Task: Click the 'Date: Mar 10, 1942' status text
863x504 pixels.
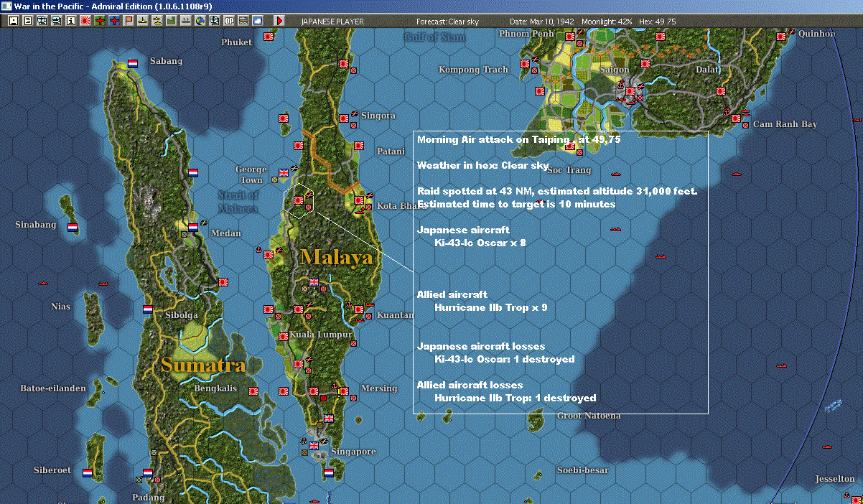Action: (x=541, y=22)
